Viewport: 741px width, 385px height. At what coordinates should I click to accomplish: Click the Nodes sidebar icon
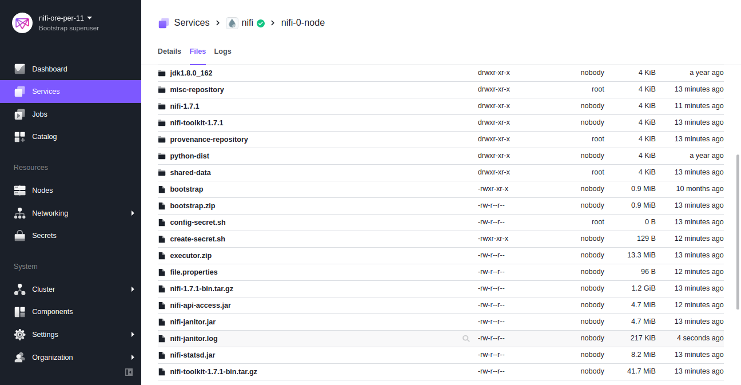click(19, 190)
